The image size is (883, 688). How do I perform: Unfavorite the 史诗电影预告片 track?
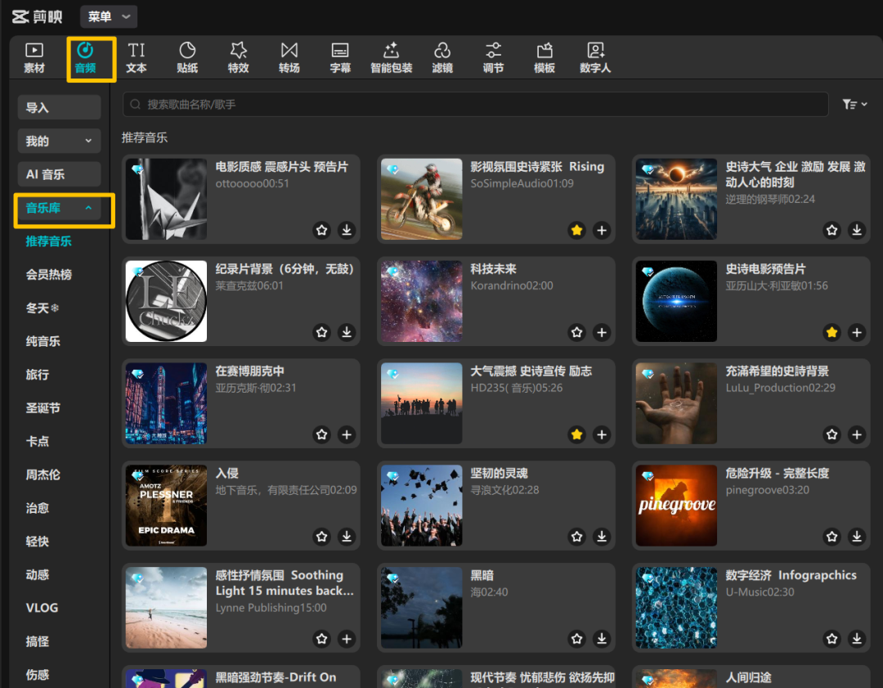click(831, 332)
